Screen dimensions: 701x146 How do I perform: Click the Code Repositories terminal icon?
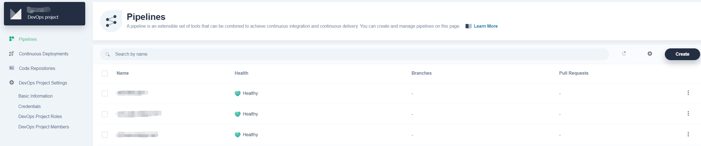click(x=11, y=68)
